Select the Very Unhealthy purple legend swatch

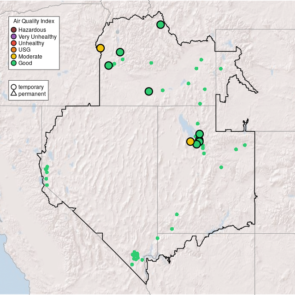(14, 36)
